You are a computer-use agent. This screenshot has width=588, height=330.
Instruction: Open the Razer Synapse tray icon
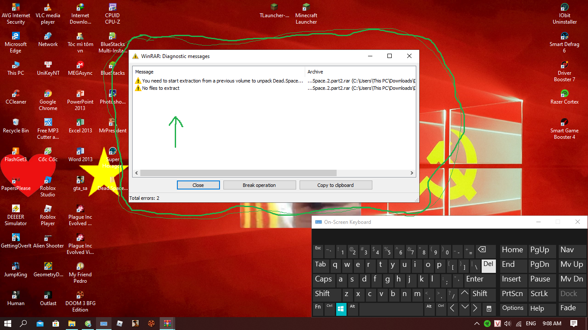487,323
